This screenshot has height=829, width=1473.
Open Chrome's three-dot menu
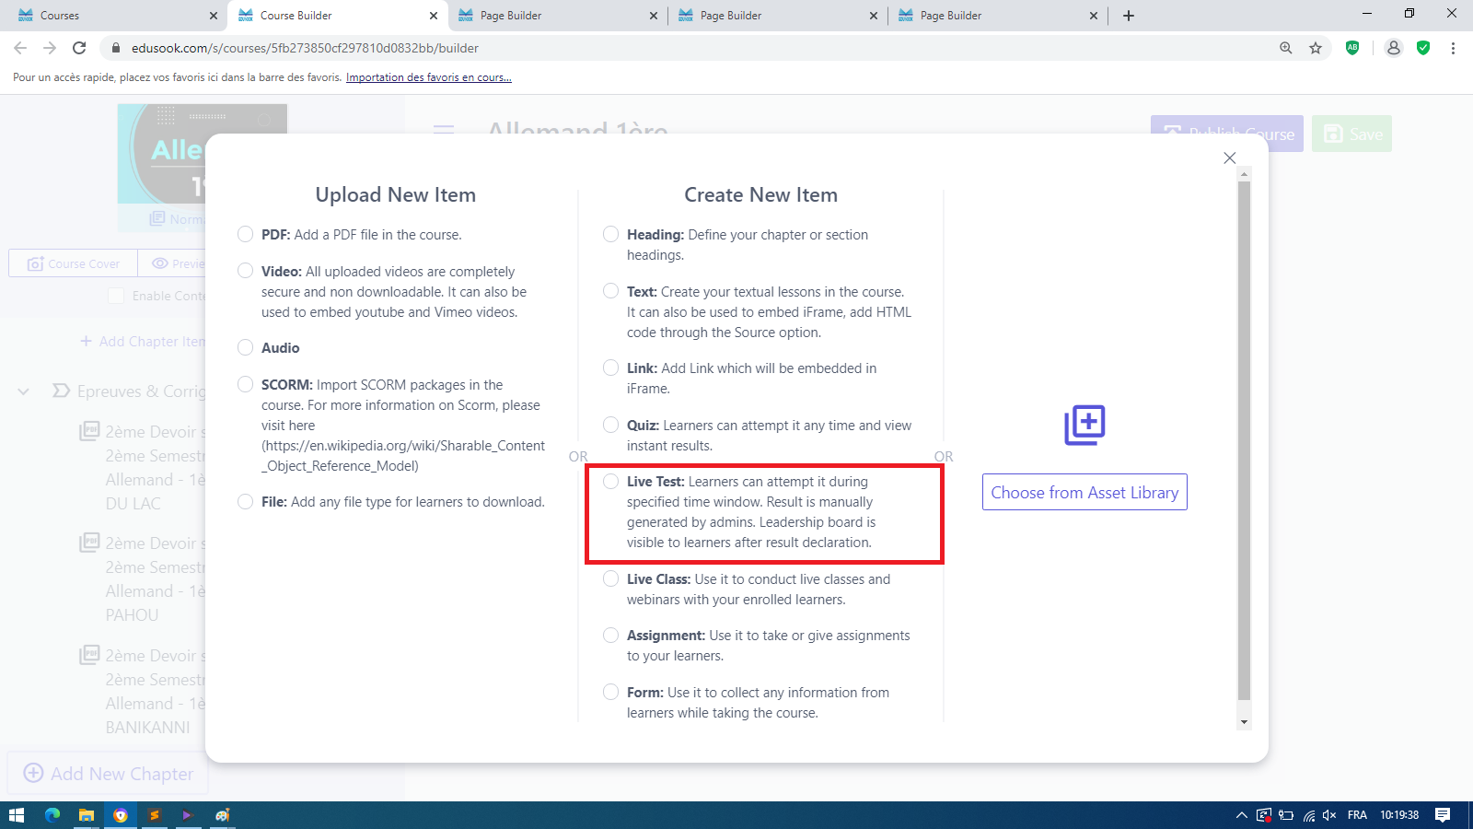point(1453,48)
